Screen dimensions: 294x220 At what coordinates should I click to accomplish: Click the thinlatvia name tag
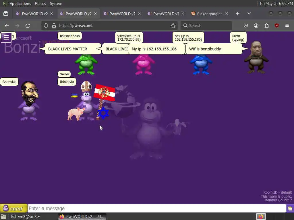click(x=67, y=82)
